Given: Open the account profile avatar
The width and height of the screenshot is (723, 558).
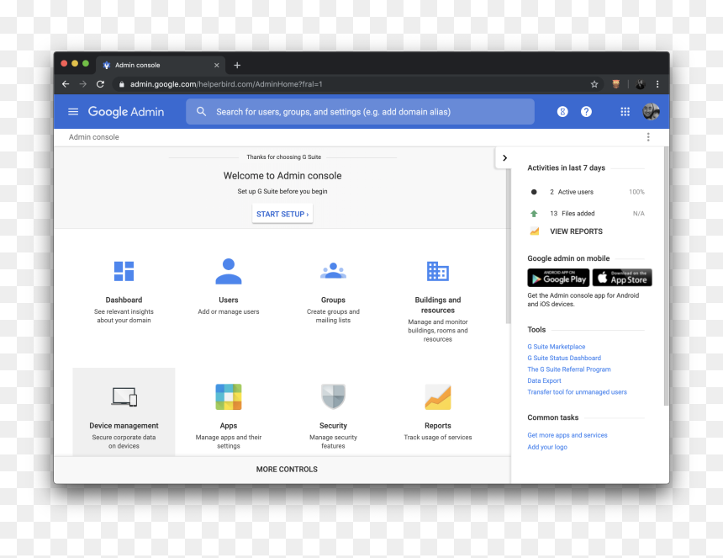Looking at the screenshot, I should click(651, 112).
